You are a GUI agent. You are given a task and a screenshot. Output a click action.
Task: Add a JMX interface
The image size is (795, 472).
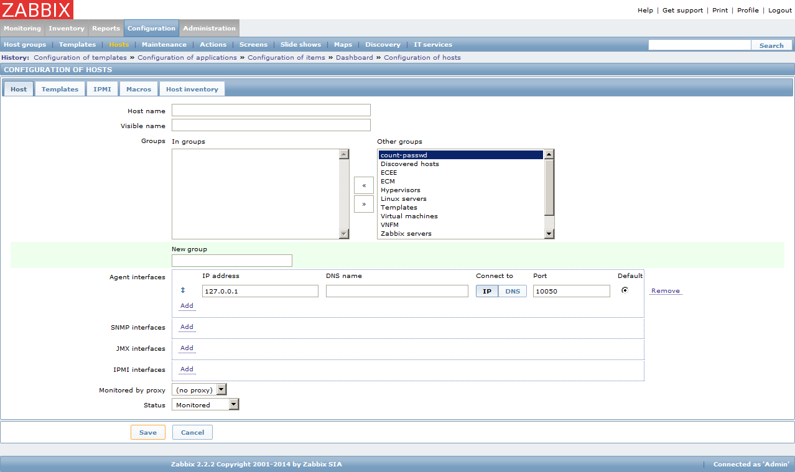[x=187, y=348]
